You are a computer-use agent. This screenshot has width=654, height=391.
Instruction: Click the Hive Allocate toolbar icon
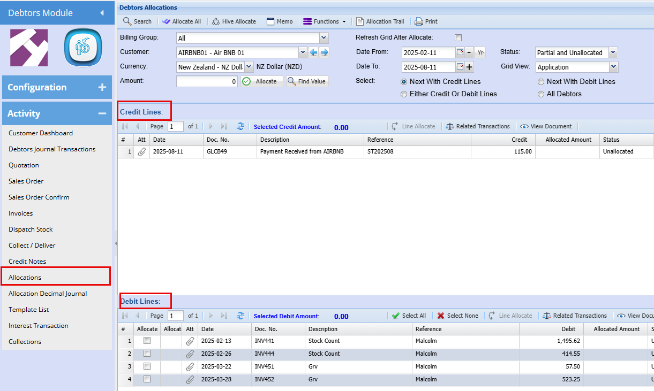(216, 21)
